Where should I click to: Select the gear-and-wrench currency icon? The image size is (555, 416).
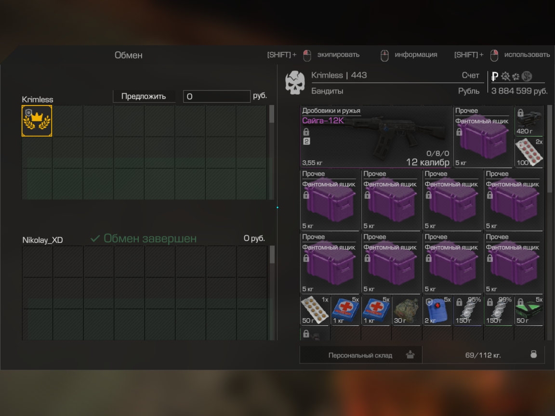pos(505,76)
